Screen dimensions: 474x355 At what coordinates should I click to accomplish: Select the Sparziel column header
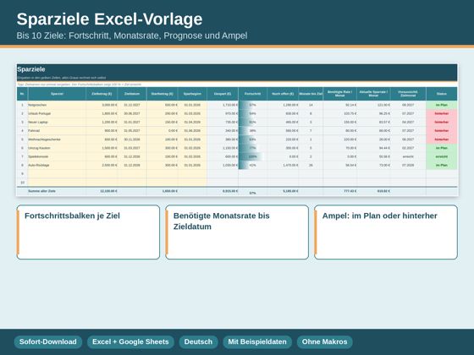tap(57, 94)
